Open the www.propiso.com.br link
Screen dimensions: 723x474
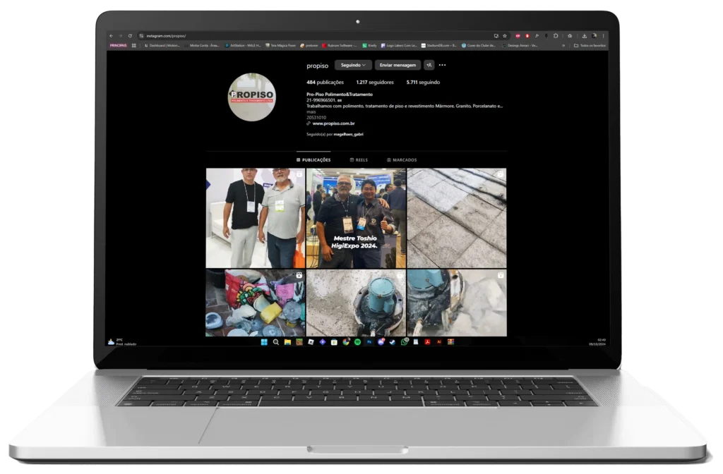pyautogui.click(x=333, y=123)
